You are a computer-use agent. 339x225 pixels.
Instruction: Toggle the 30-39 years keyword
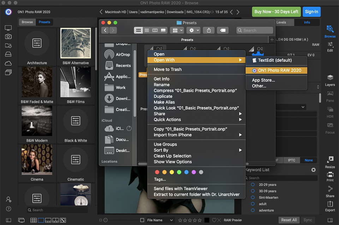pyautogui.click(x=253, y=191)
